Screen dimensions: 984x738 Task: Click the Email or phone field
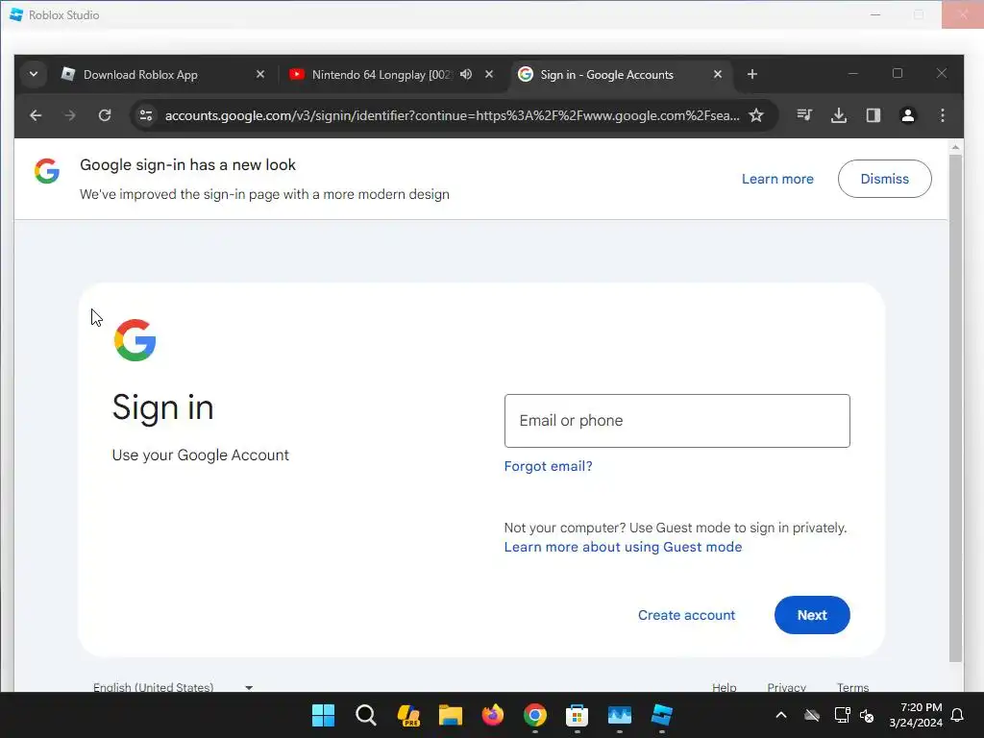tap(677, 421)
